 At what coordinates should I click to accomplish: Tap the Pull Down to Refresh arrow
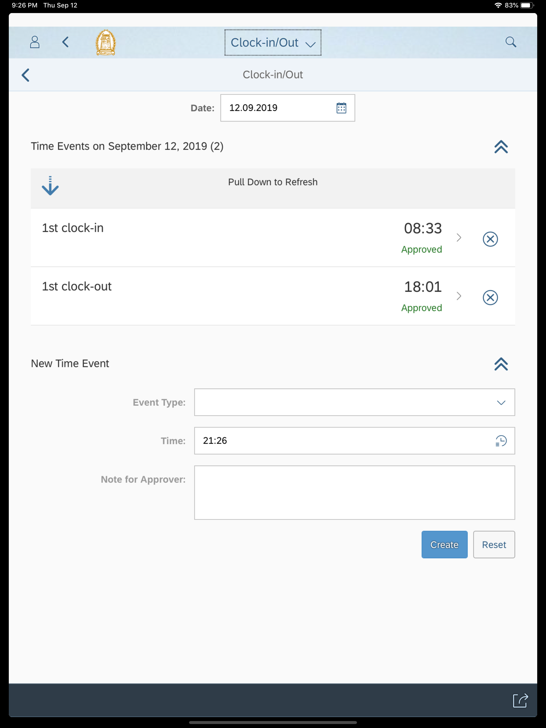coord(50,186)
